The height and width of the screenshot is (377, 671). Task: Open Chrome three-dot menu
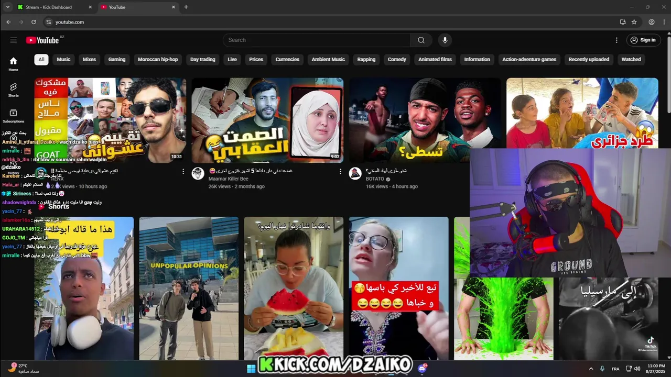(664, 22)
